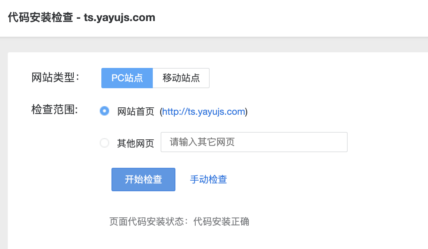The height and width of the screenshot is (249, 428).
Task: Open the 手动检查 link
Action: pos(209,179)
